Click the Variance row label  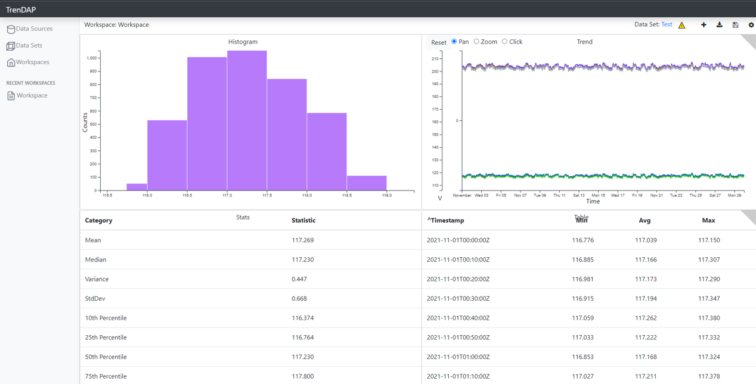coord(97,279)
